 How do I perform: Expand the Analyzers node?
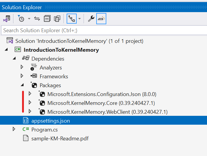[x=22, y=67]
